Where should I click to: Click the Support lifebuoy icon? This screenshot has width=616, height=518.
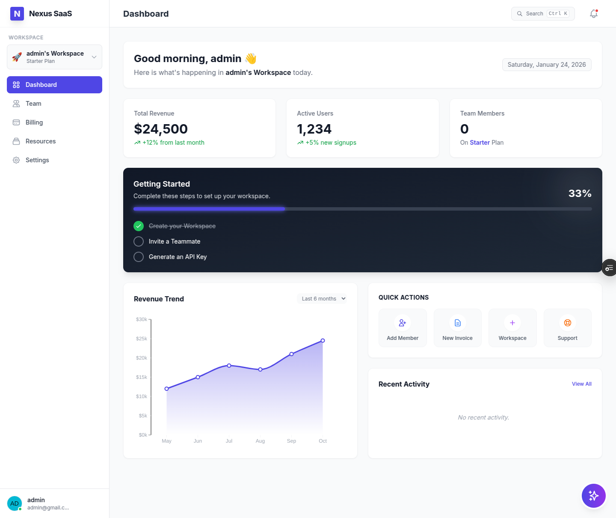pos(568,323)
